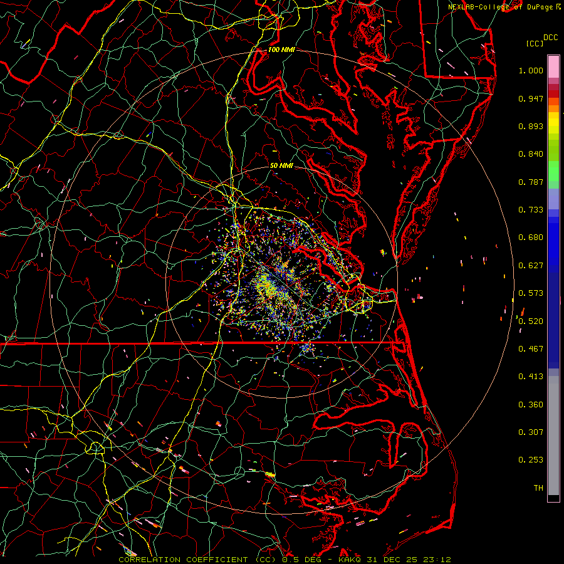Click the 0.573 scale value
This screenshot has height=564, width=564.
point(531,293)
